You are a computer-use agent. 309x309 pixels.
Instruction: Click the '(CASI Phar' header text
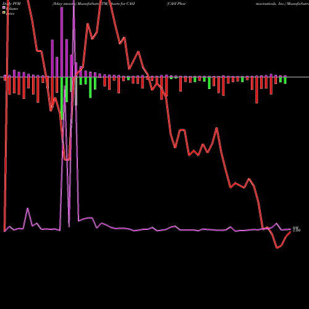coord(176,4)
